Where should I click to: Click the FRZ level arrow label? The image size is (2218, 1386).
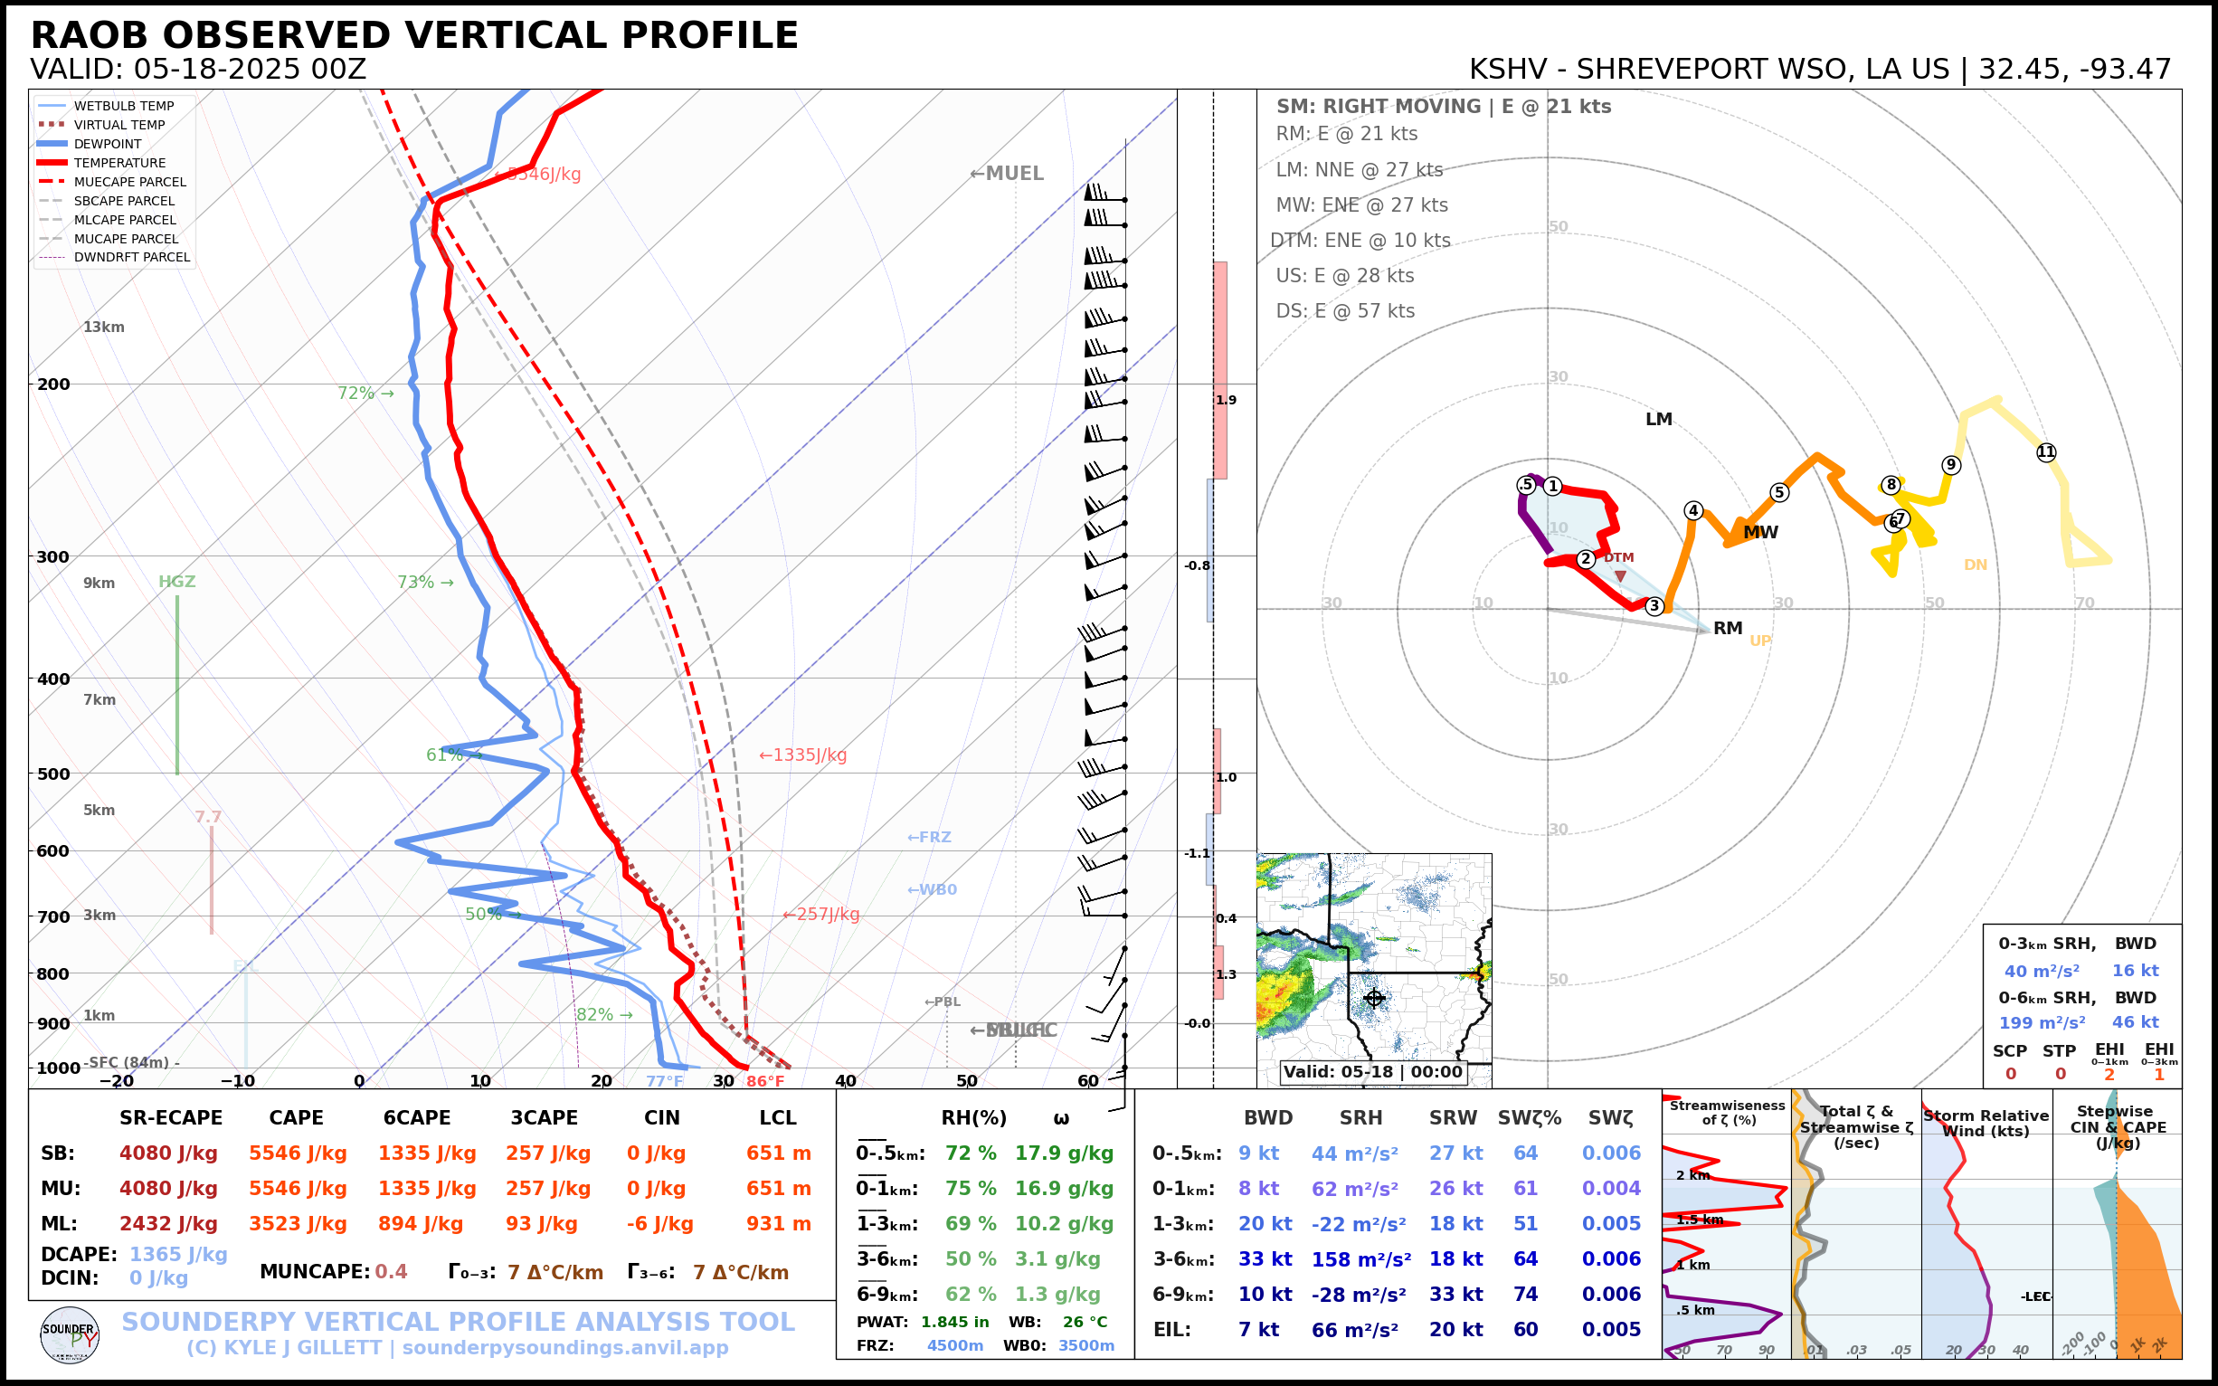pyautogui.click(x=928, y=837)
